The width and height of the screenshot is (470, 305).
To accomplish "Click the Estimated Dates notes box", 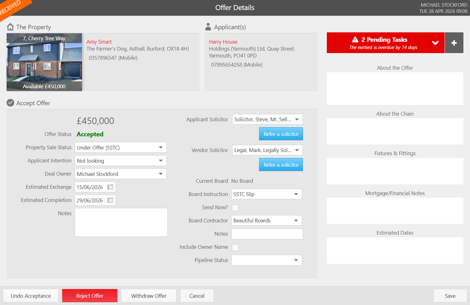I will [x=395, y=251].
